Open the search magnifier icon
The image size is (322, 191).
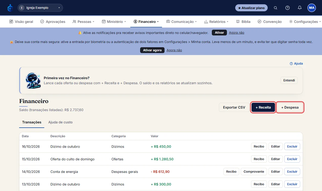click(275, 8)
